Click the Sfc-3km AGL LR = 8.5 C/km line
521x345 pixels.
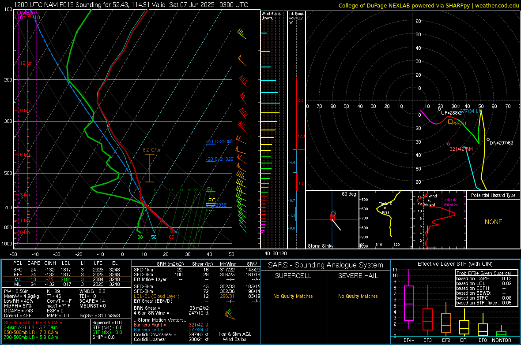(x=33, y=323)
